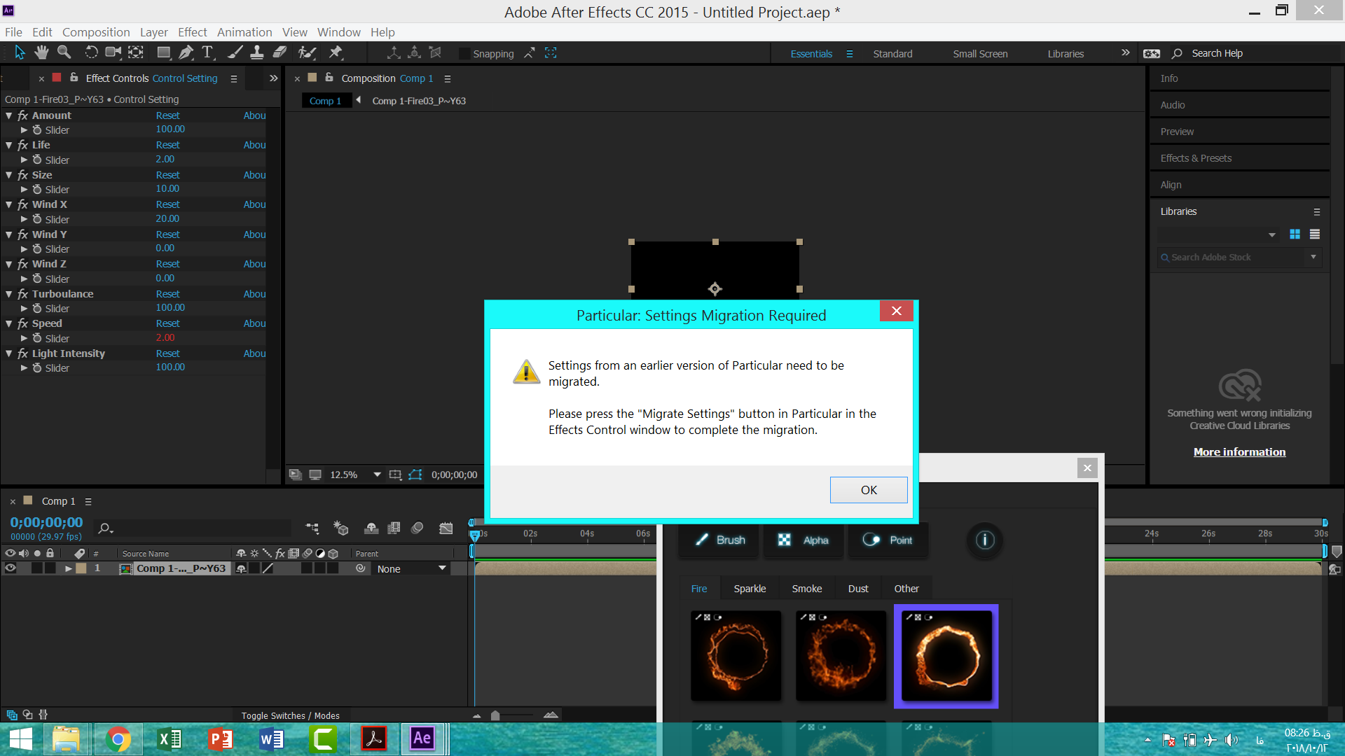Click the Search Adobe Stock field
The image size is (1345, 756).
coord(1233,258)
